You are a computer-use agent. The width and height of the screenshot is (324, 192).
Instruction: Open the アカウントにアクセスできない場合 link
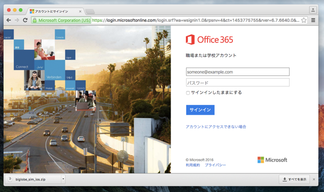coord(216,127)
